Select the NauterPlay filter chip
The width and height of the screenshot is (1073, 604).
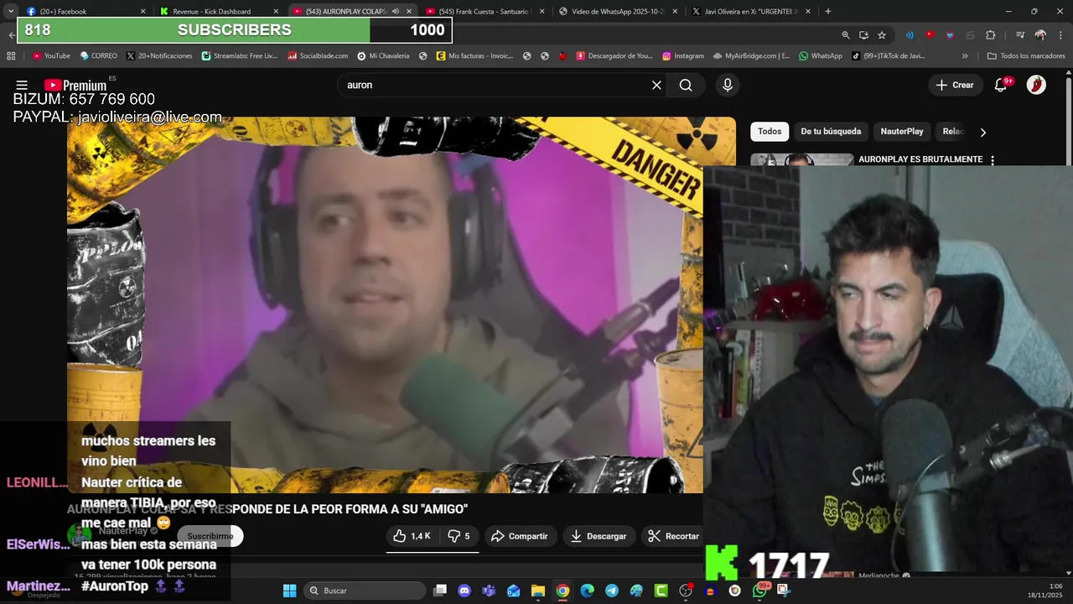click(x=902, y=132)
